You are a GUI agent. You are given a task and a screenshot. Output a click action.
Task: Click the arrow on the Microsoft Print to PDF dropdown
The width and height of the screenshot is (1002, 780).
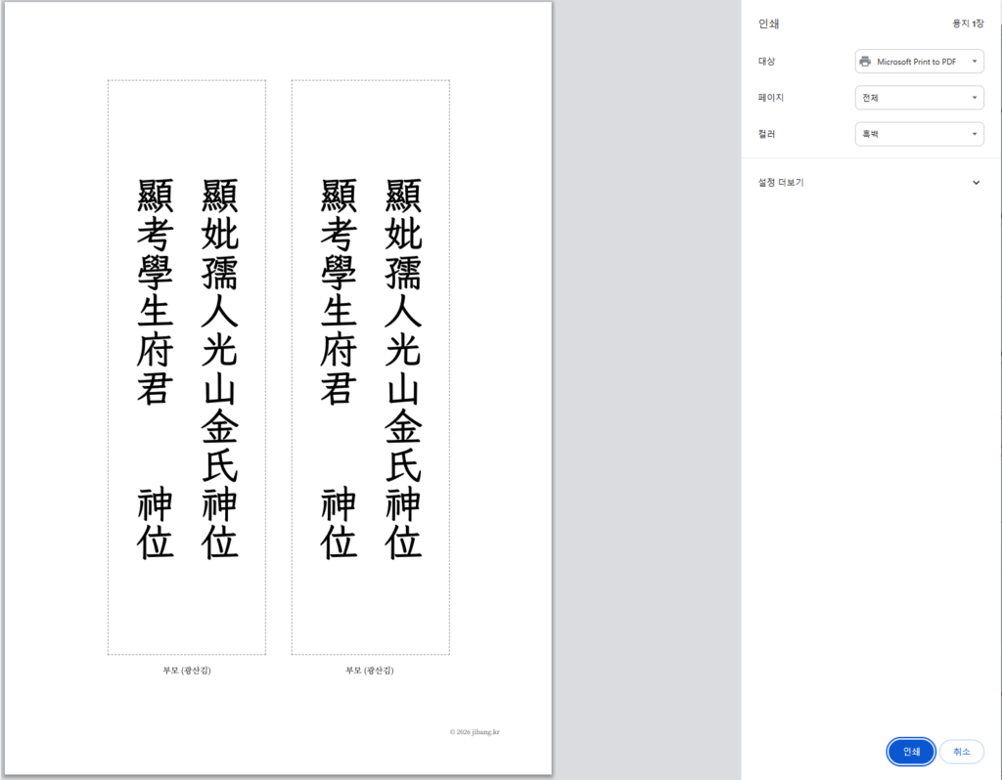coord(975,62)
